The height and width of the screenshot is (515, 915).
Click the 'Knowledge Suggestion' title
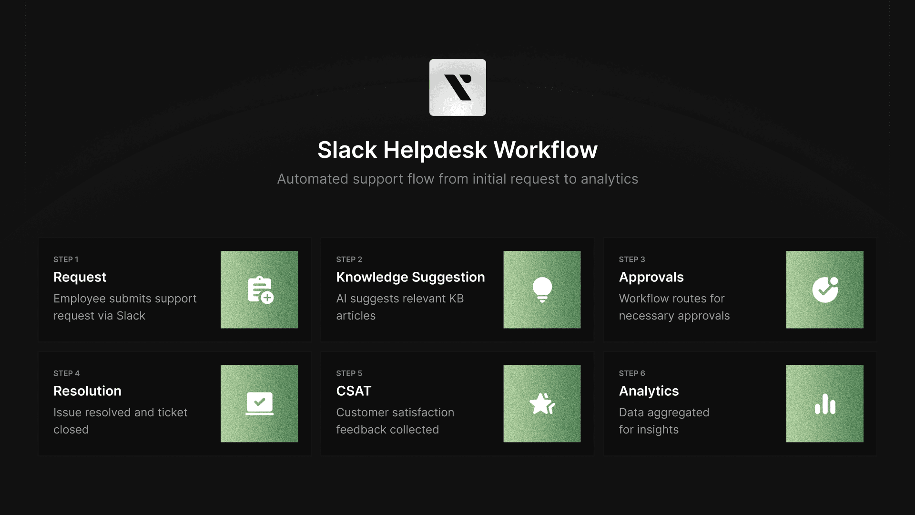[410, 277]
